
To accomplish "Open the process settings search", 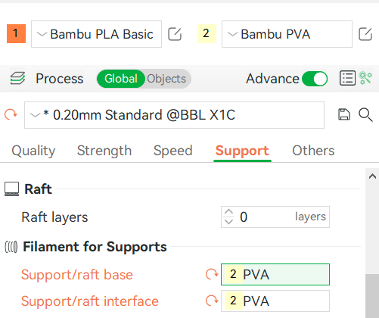I will click(365, 115).
